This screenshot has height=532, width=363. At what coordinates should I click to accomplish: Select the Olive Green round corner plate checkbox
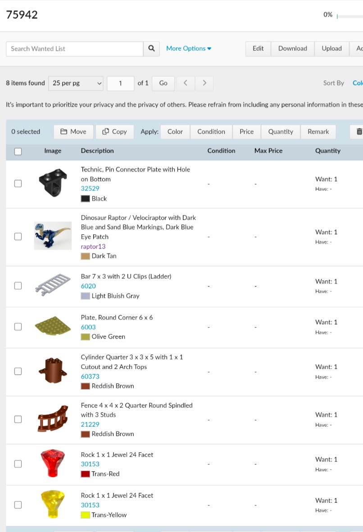pos(18,327)
